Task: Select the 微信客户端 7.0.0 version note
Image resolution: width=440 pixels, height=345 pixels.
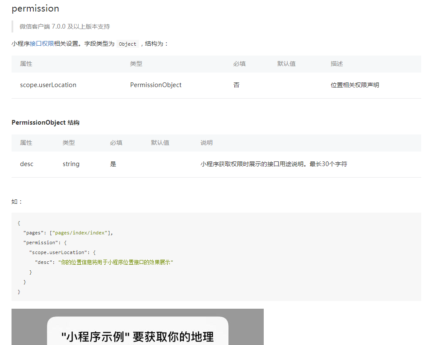Action: (64, 26)
